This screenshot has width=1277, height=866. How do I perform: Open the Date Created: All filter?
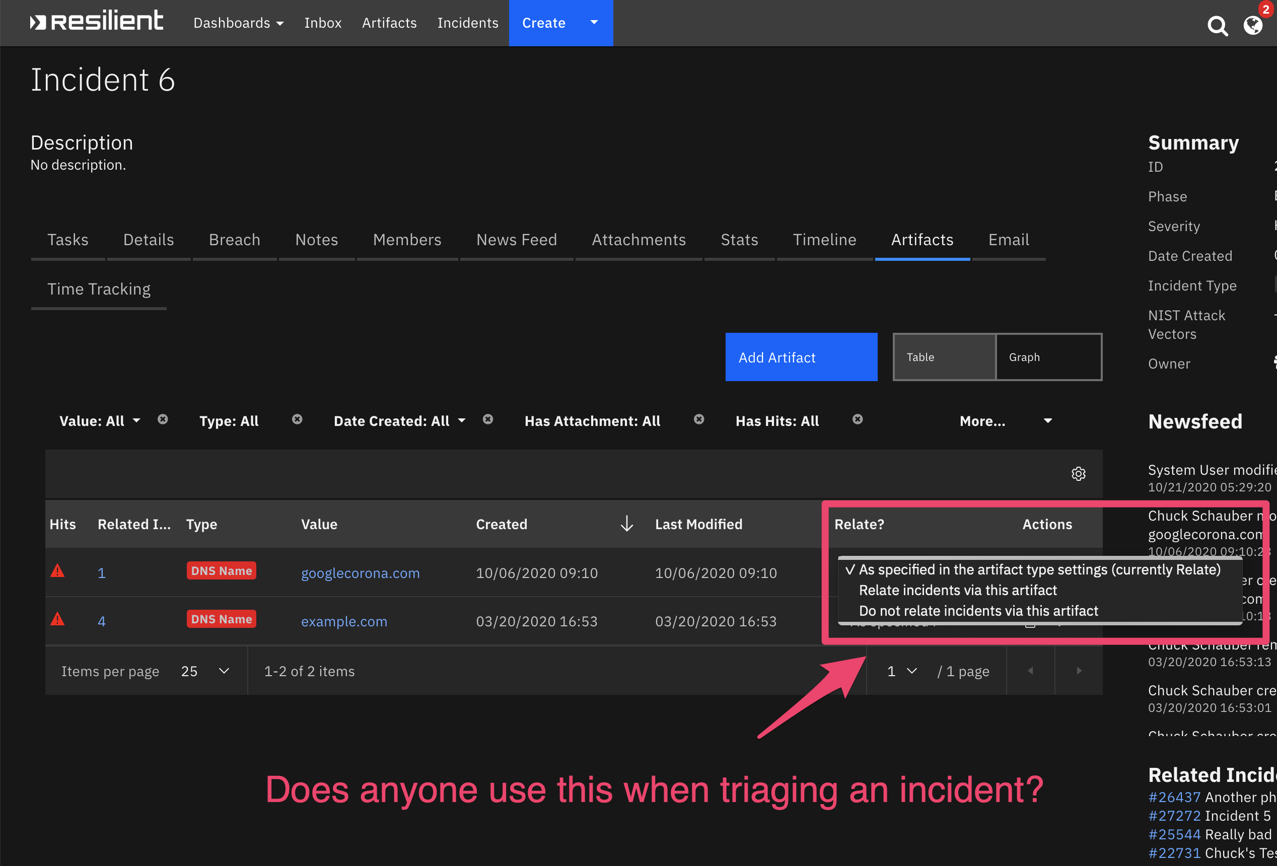tap(400, 421)
